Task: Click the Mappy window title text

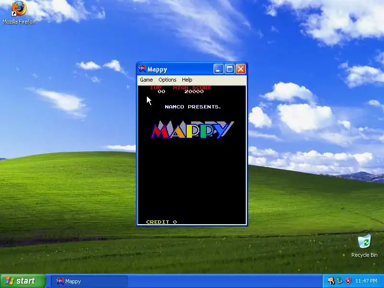Action: [x=157, y=70]
